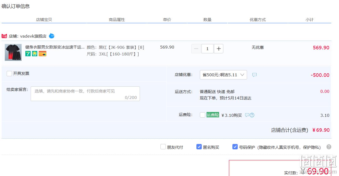The height and width of the screenshot is (176, 339).
Task: Click the size text 3XL[【160-180斤】]
Action: pos(119,54)
